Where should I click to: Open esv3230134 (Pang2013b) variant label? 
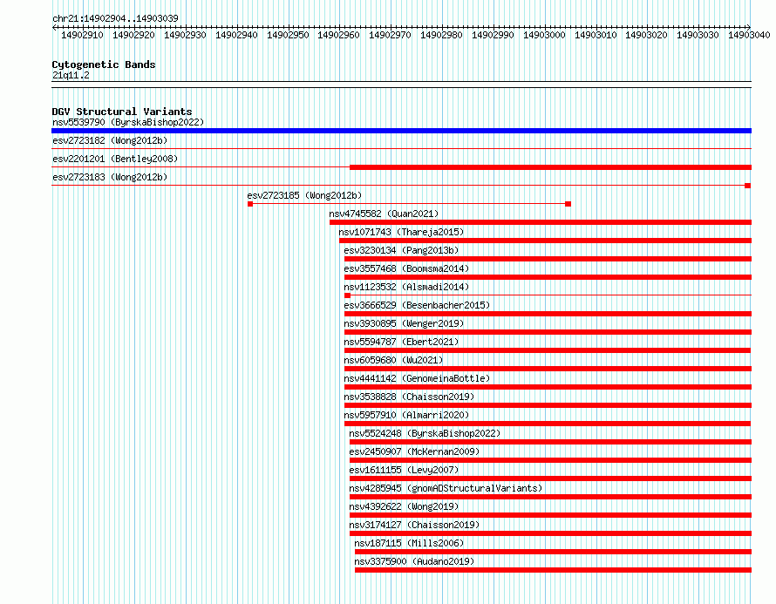coord(401,250)
